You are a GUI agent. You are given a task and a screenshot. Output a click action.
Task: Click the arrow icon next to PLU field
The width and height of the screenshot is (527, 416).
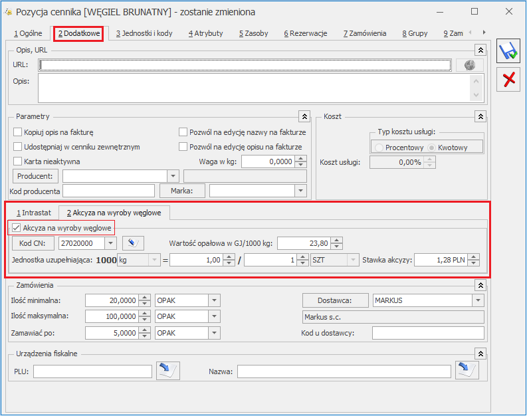point(167,371)
